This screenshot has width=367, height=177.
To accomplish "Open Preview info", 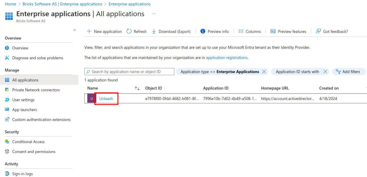I will click(x=203, y=31).
